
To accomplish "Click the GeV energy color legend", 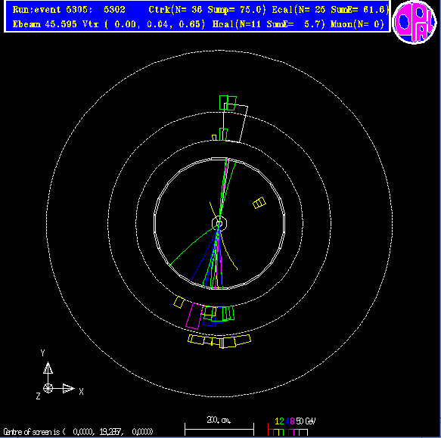I will 291,426.
